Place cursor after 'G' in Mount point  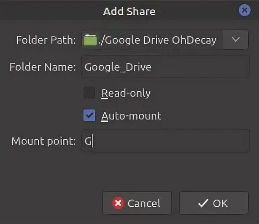tap(92, 141)
